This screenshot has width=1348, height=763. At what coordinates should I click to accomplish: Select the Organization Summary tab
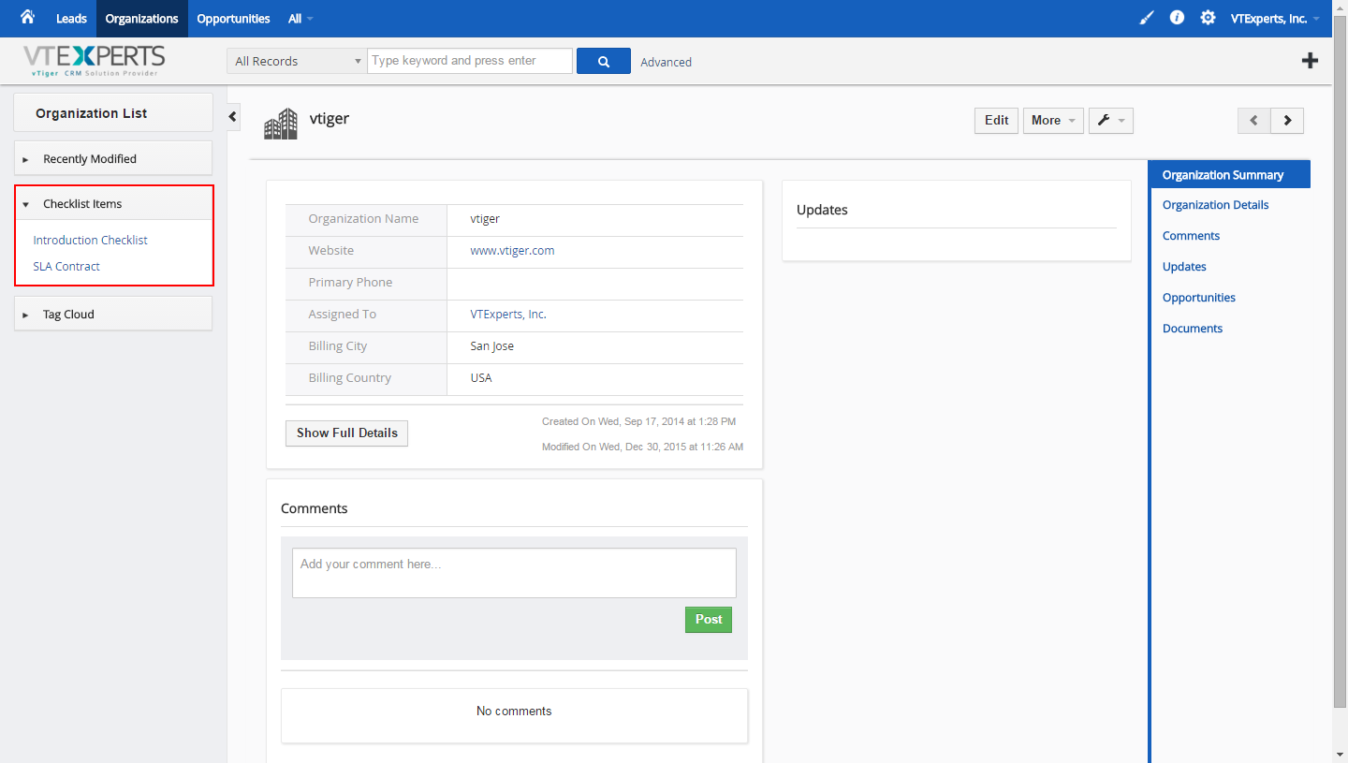coord(1230,174)
